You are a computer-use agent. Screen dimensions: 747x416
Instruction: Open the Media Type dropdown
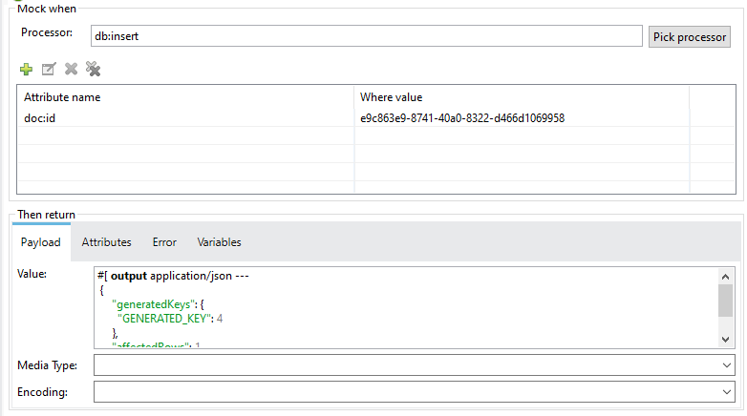(x=726, y=365)
